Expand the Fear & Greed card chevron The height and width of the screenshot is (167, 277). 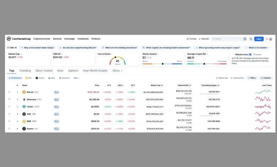pos(112,54)
